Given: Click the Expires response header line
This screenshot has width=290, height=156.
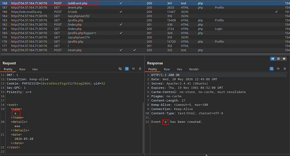Looking at the screenshot, I should click(187, 88).
